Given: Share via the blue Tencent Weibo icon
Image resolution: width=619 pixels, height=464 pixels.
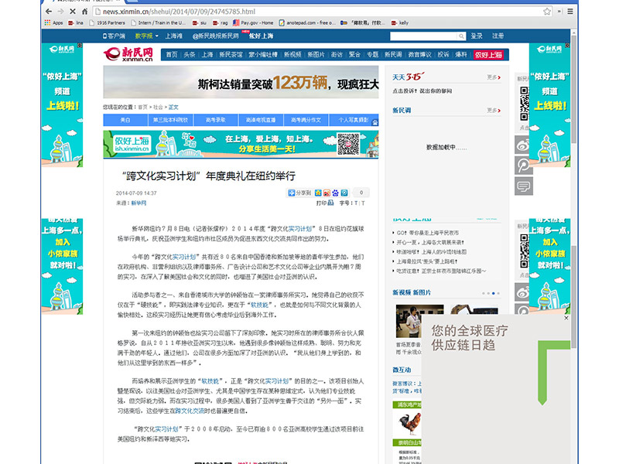Looking at the screenshot, I should point(344,193).
